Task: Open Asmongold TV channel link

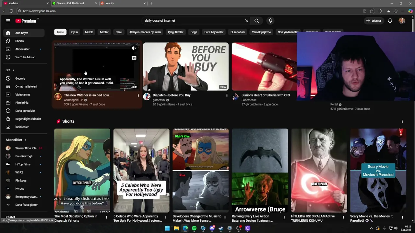Action: (x=73, y=100)
